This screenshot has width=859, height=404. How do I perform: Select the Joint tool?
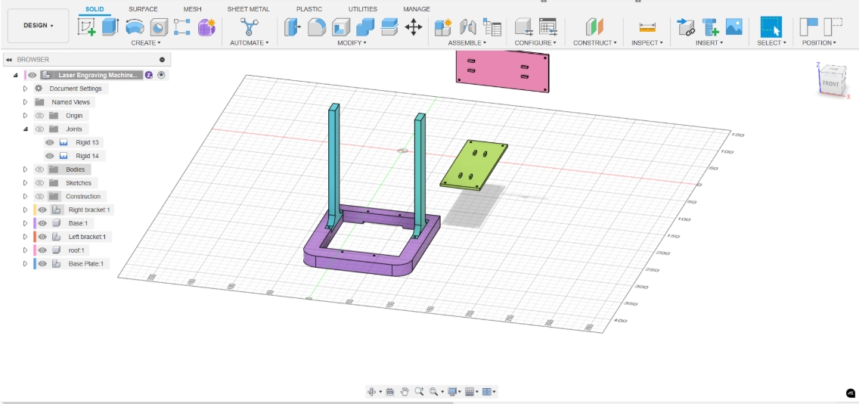[x=467, y=27]
